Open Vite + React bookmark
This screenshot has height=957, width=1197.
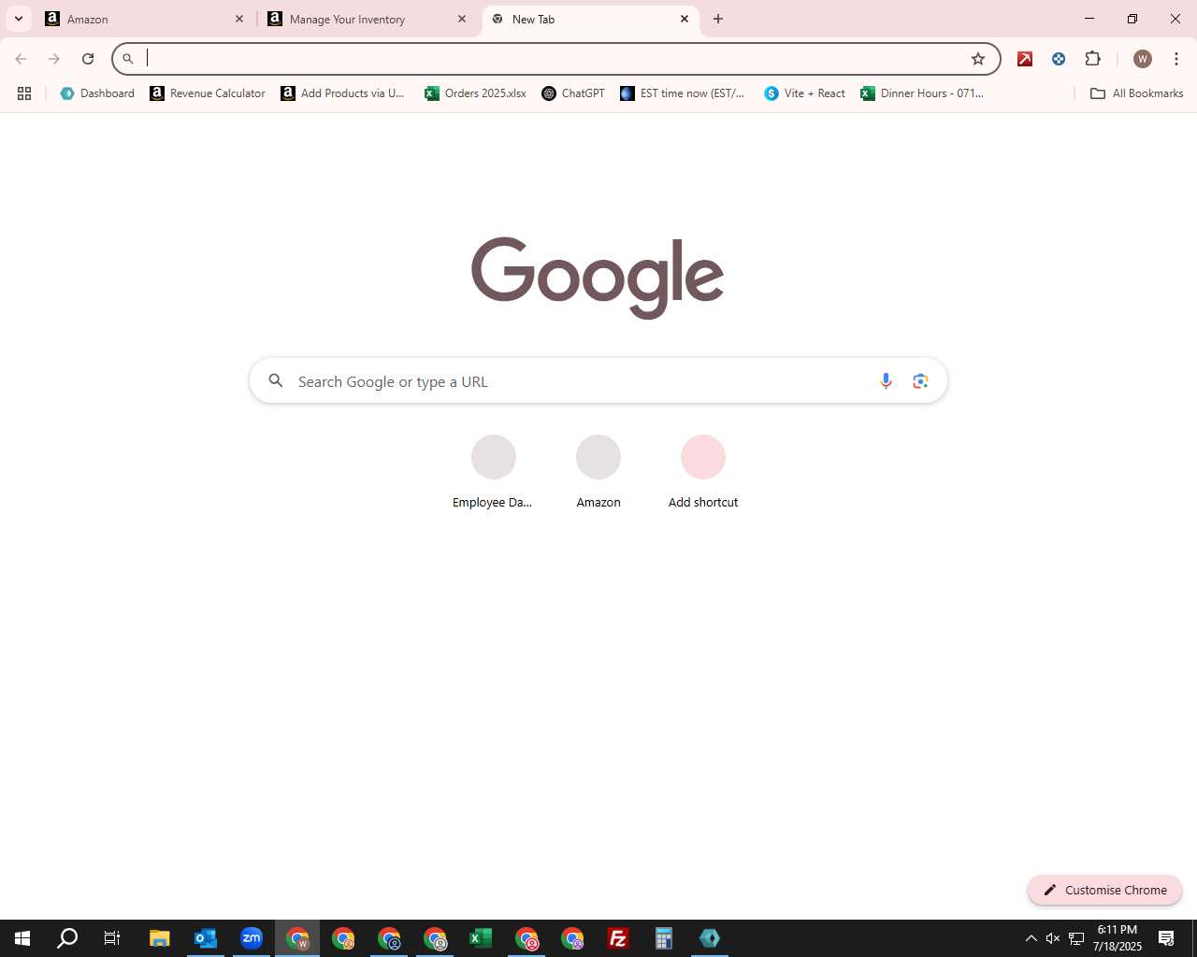804,93
